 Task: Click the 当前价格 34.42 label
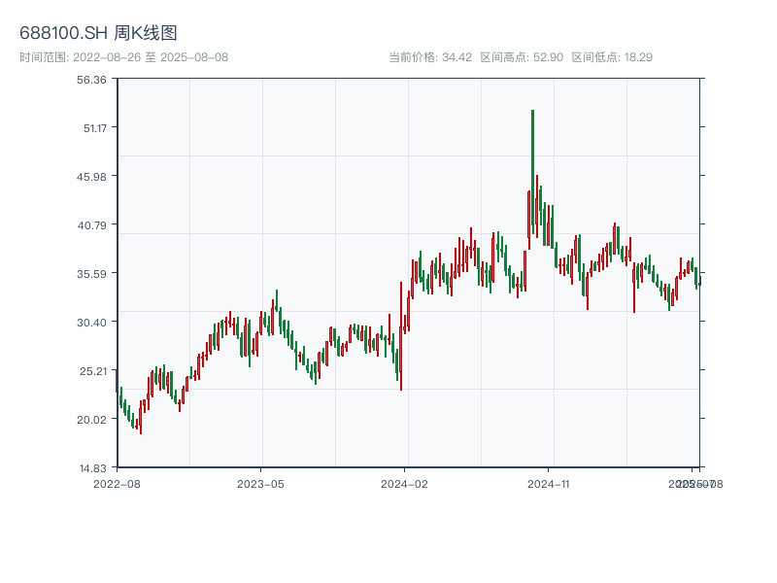click(x=430, y=57)
